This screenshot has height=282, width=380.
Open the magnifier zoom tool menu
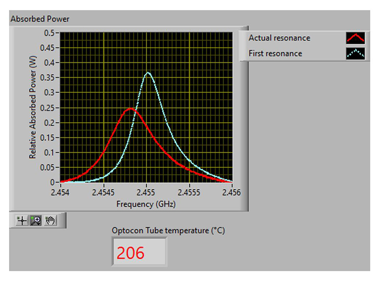[36, 221]
